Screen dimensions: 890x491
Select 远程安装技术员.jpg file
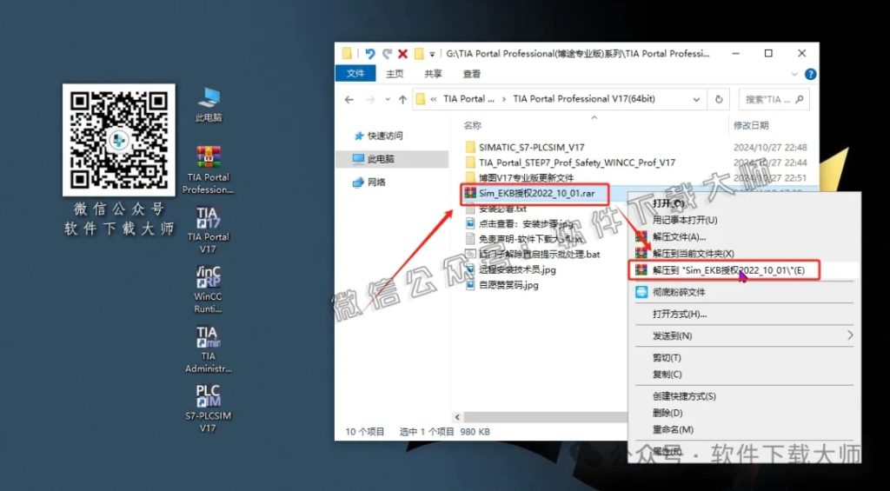point(509,269)
